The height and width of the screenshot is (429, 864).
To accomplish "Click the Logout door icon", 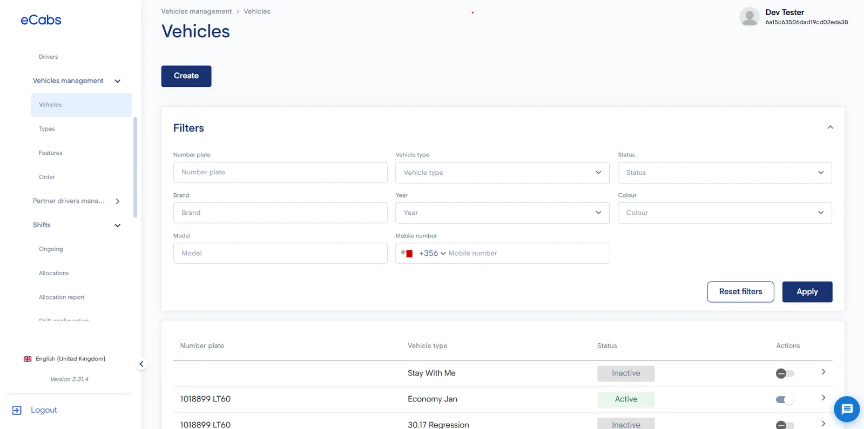I will (x=17, y=410).
